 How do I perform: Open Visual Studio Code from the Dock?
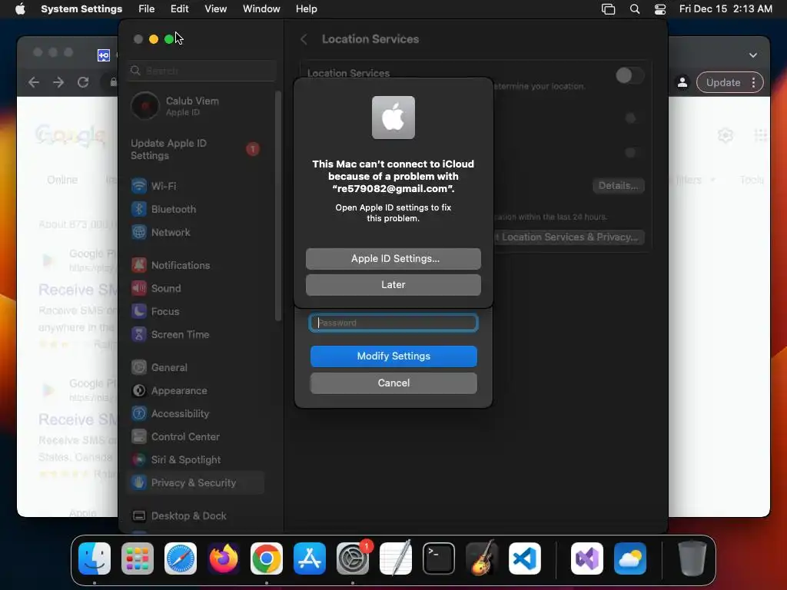(525, 559)
